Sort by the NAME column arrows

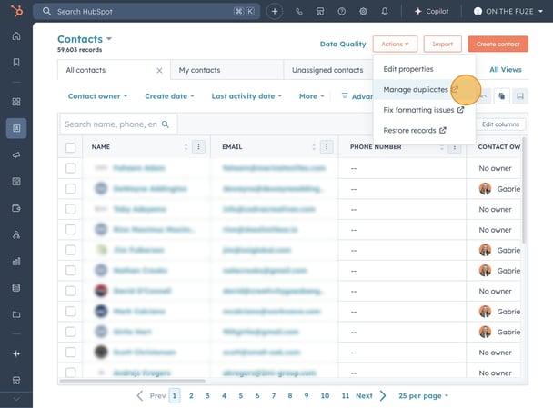(186, 146)
